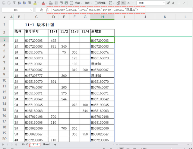Click title cell 11-1 版本计划

click(40, 25)
